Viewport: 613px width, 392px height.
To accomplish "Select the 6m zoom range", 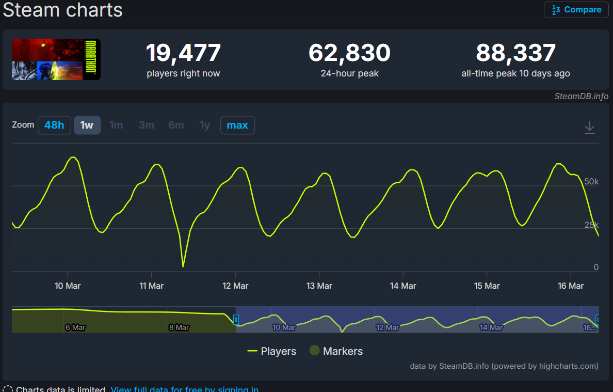I will point(176,125).
